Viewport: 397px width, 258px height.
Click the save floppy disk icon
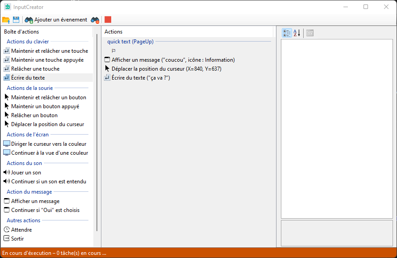point(16,20)
